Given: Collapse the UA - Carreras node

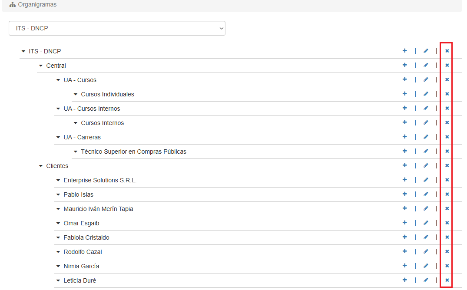Looking at the screenshot, I should (x=58, y=137).
